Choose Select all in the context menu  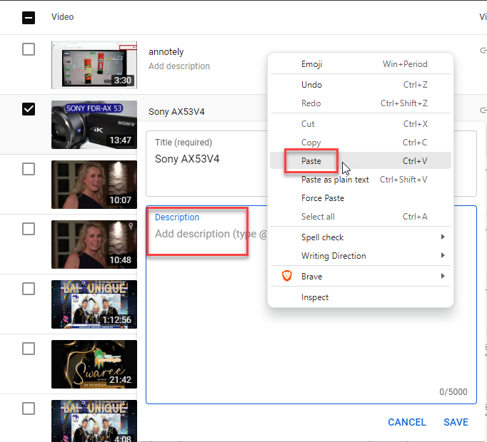click(361, 217)
